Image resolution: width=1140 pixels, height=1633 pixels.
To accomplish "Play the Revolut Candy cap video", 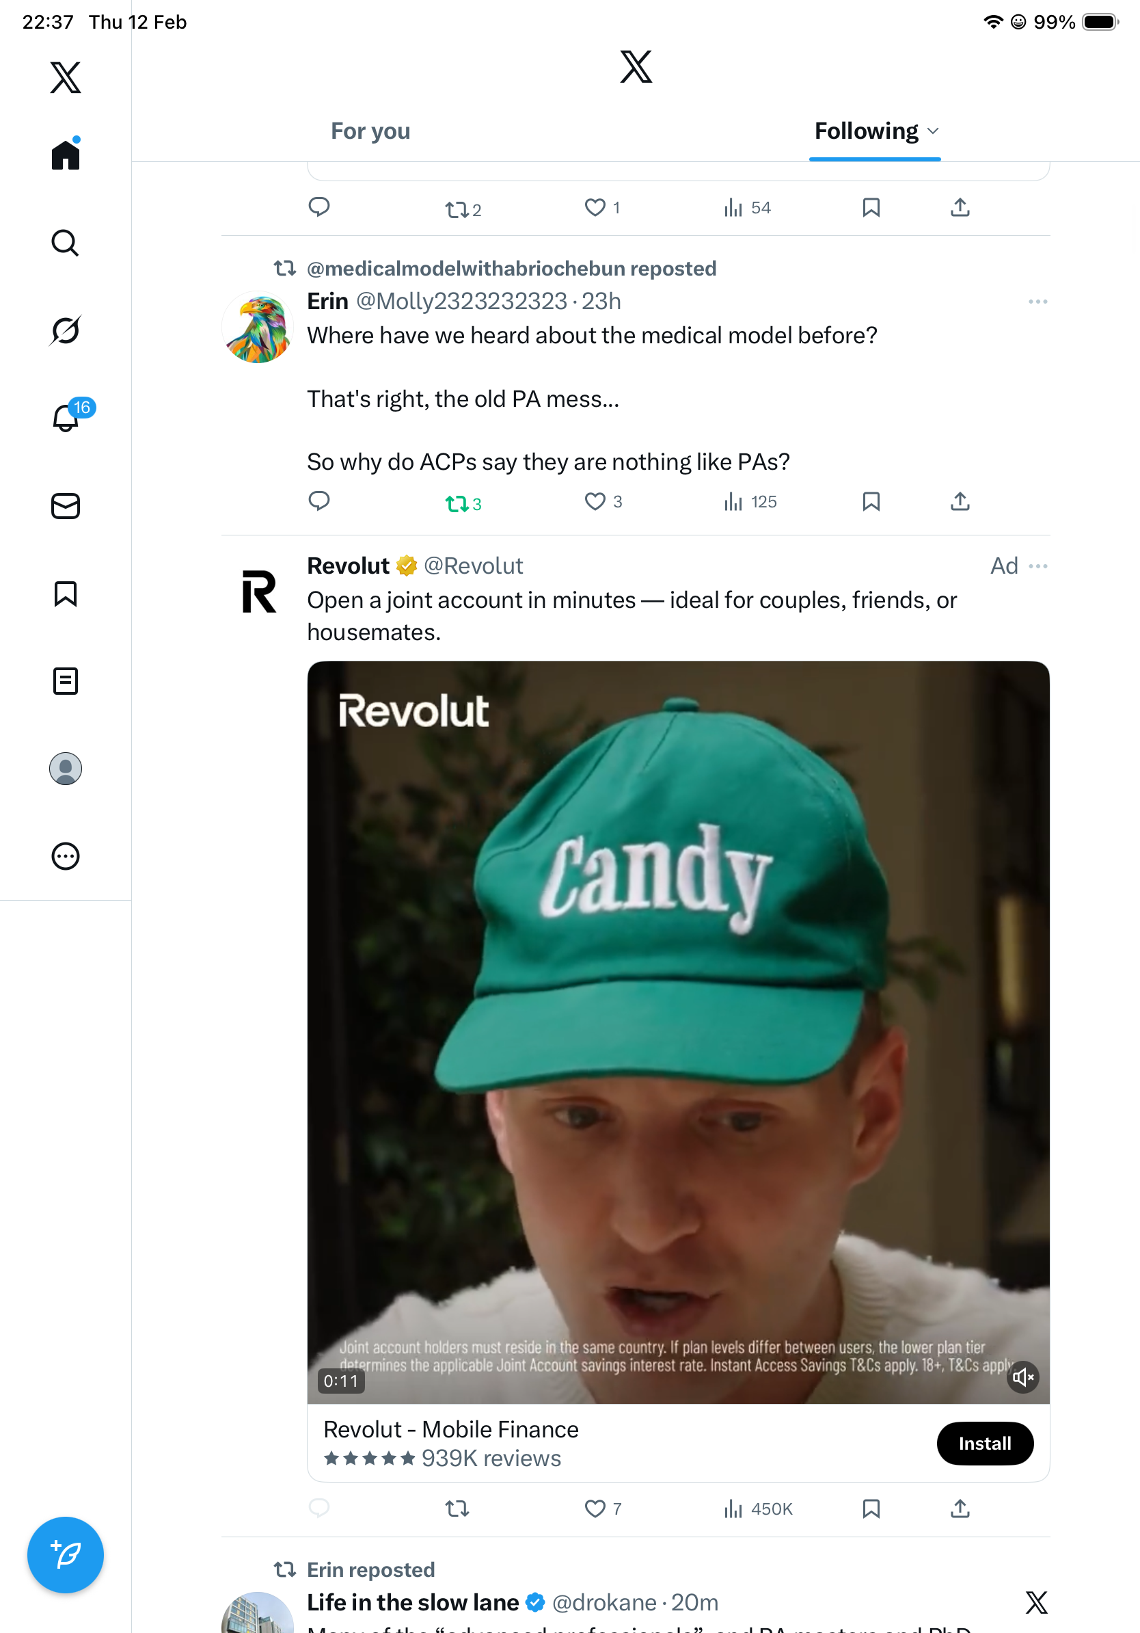I will [x=677, y=1031].
